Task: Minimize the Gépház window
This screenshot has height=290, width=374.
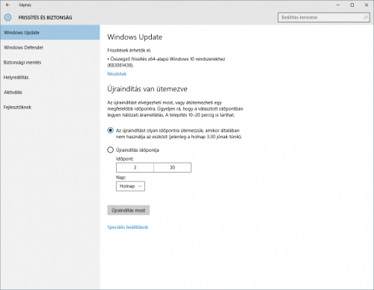Action: point(338,4)
